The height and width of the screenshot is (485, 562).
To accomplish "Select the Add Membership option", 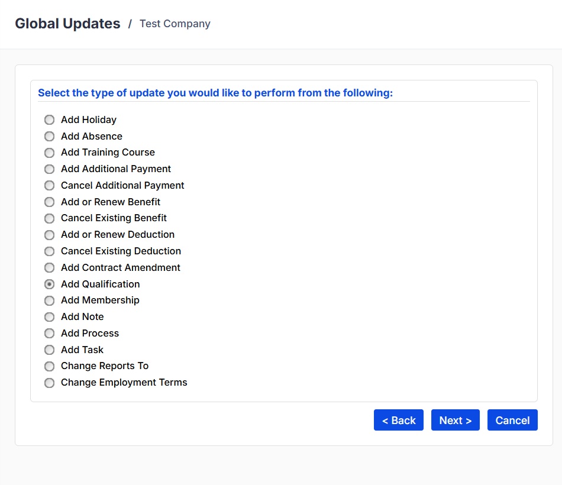I will 49,300.
